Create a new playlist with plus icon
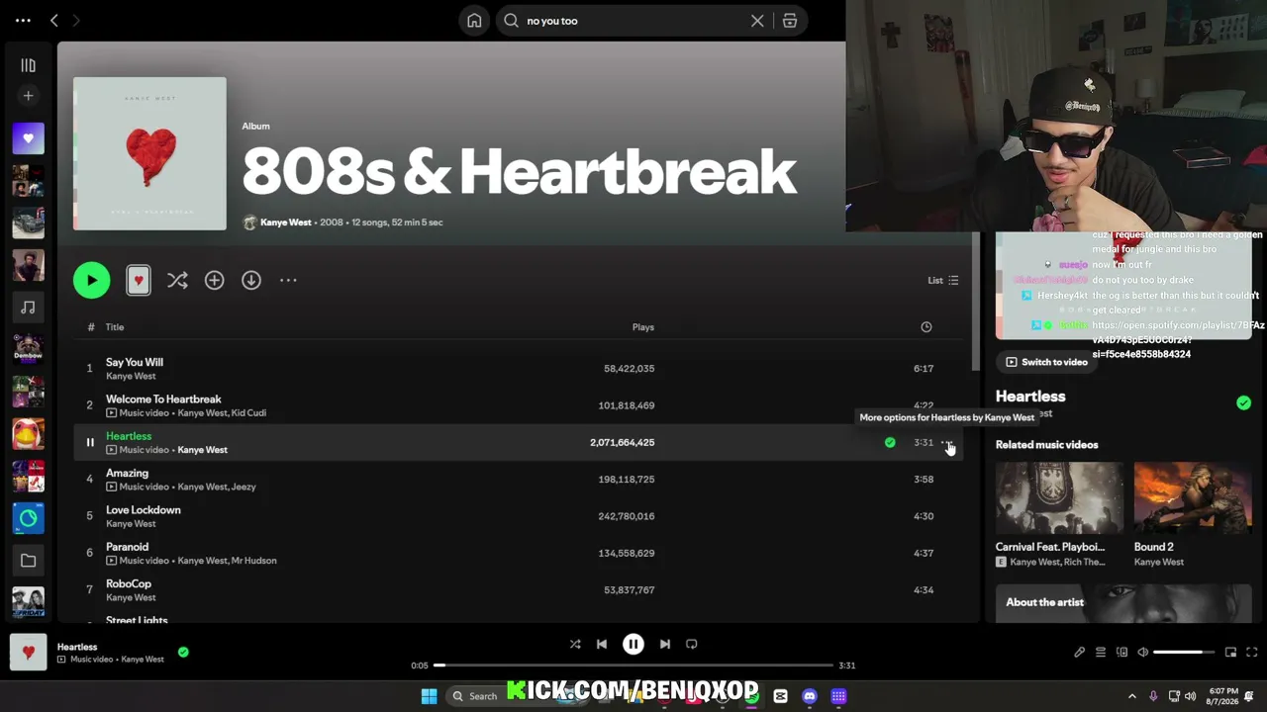The width and height of the screenshot is (1267, 712). [28, 96]
